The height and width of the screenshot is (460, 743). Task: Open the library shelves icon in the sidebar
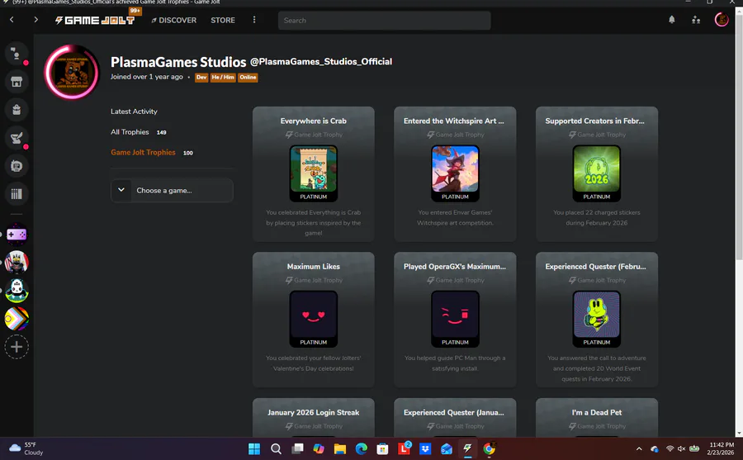17,194
